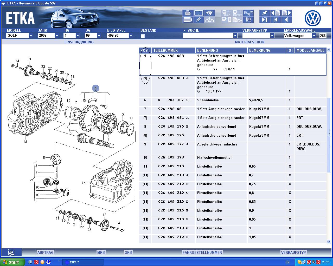Expand the MARKENAUSWAHL Volkswagen dropdown

tap(314, 36)
